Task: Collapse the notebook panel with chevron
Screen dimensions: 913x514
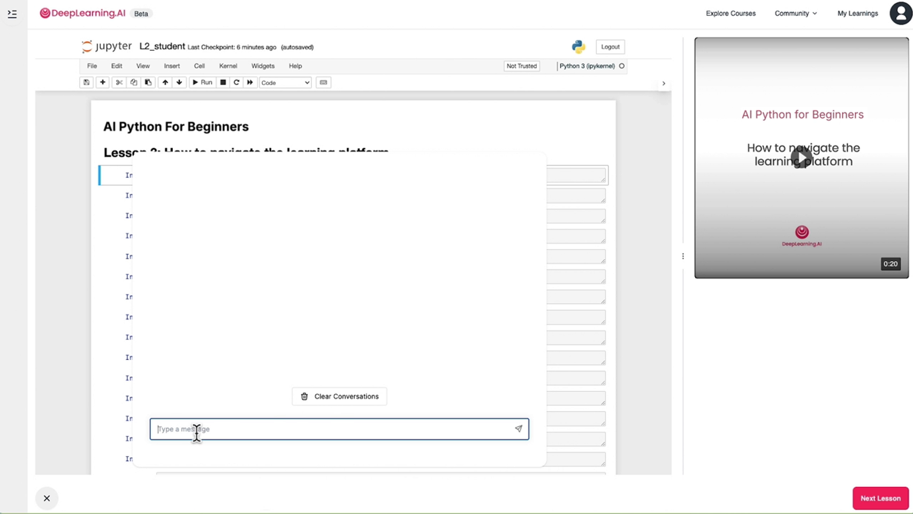Action: [x=664, y=84]
